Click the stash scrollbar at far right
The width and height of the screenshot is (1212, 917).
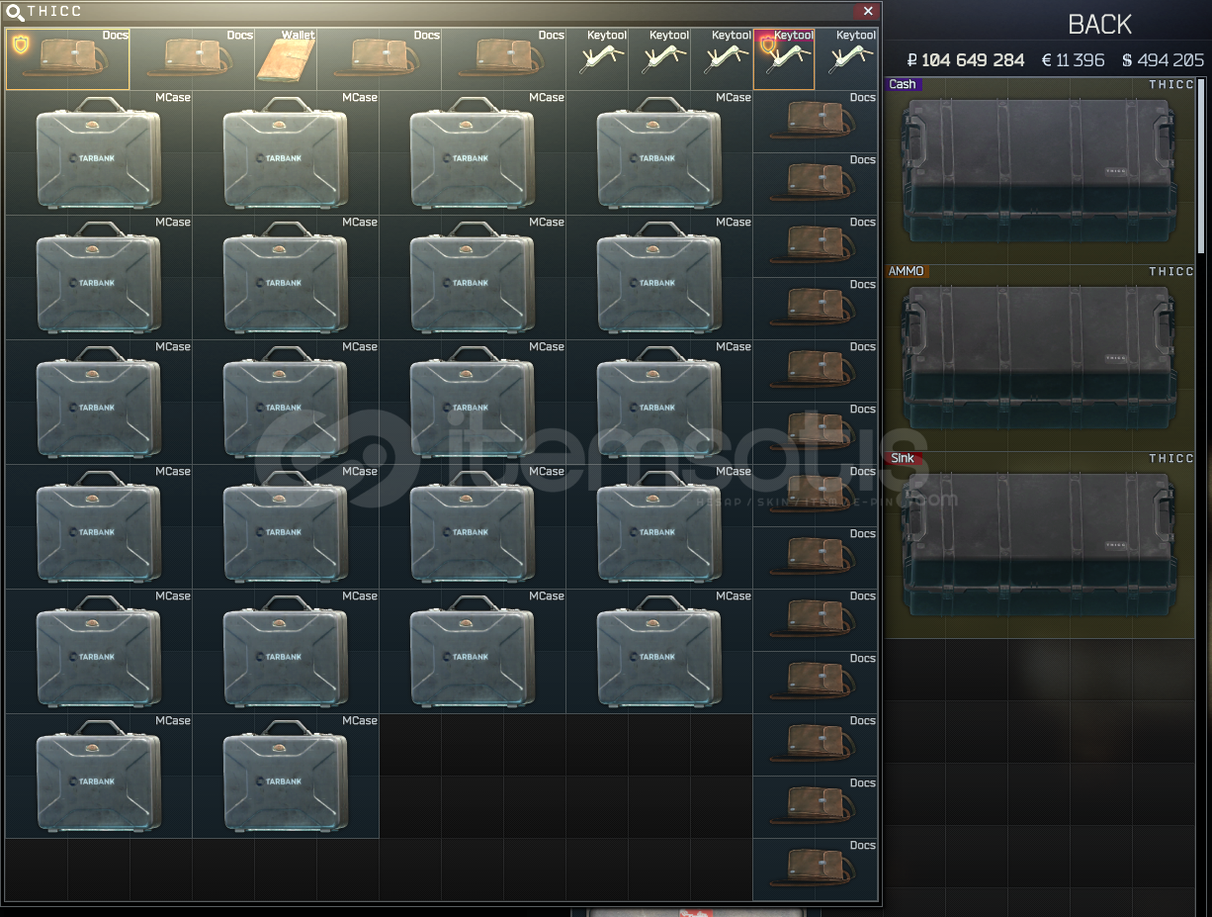pos(1203,168)
